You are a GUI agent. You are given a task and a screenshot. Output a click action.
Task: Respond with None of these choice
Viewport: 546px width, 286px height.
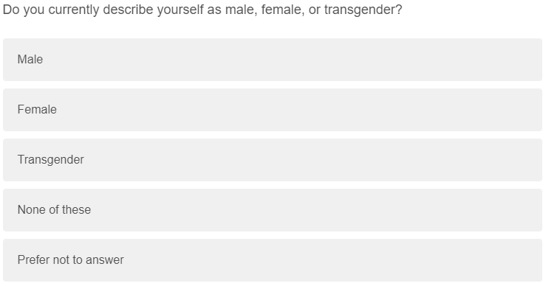tap(273, 210)
